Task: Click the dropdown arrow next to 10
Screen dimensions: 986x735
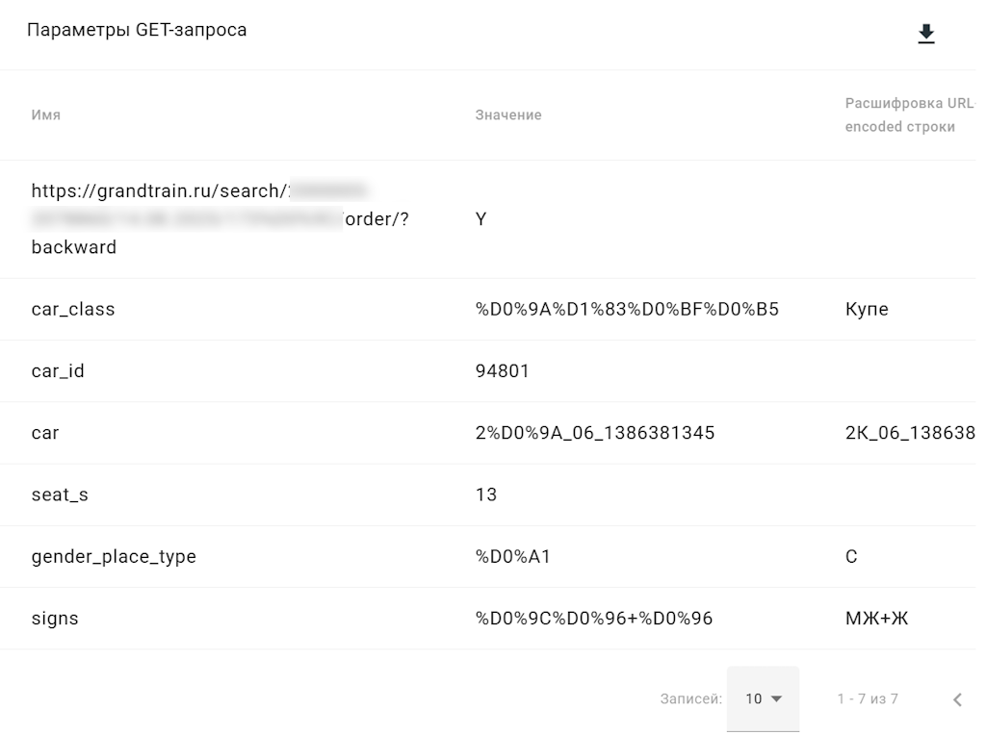Action: (777, 698)
